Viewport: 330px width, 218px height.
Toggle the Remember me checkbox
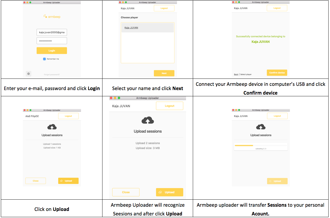point(44,59)
